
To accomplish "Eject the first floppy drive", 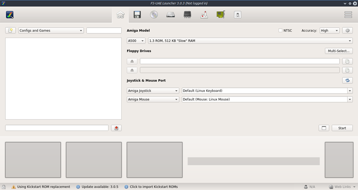I will [132, 61].
